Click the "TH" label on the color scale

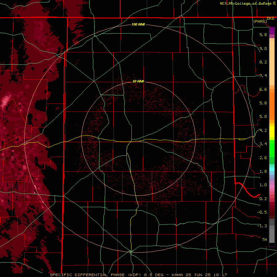point(264,240)
